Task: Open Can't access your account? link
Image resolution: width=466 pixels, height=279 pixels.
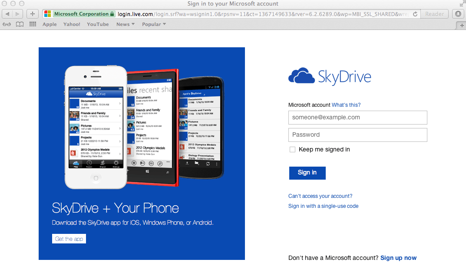Action: click(x=320, y=196)
